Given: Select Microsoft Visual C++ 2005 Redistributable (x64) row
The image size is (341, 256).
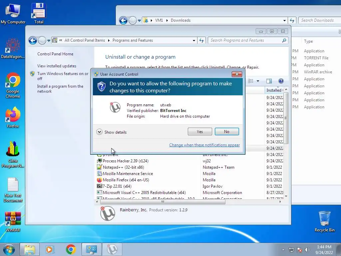Looking at the screenshot, I should pos(189,192).
